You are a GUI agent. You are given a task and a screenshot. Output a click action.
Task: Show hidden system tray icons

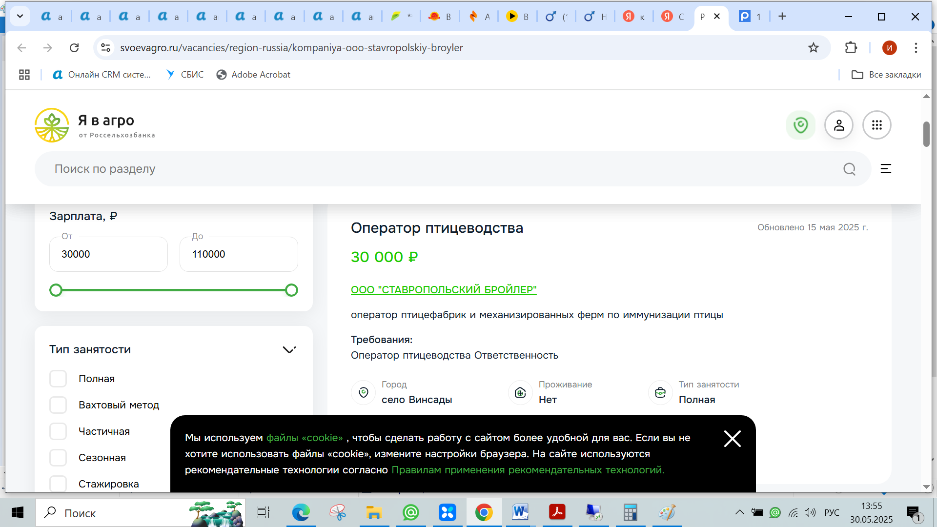pyautogui.click(x=739, y=512)
